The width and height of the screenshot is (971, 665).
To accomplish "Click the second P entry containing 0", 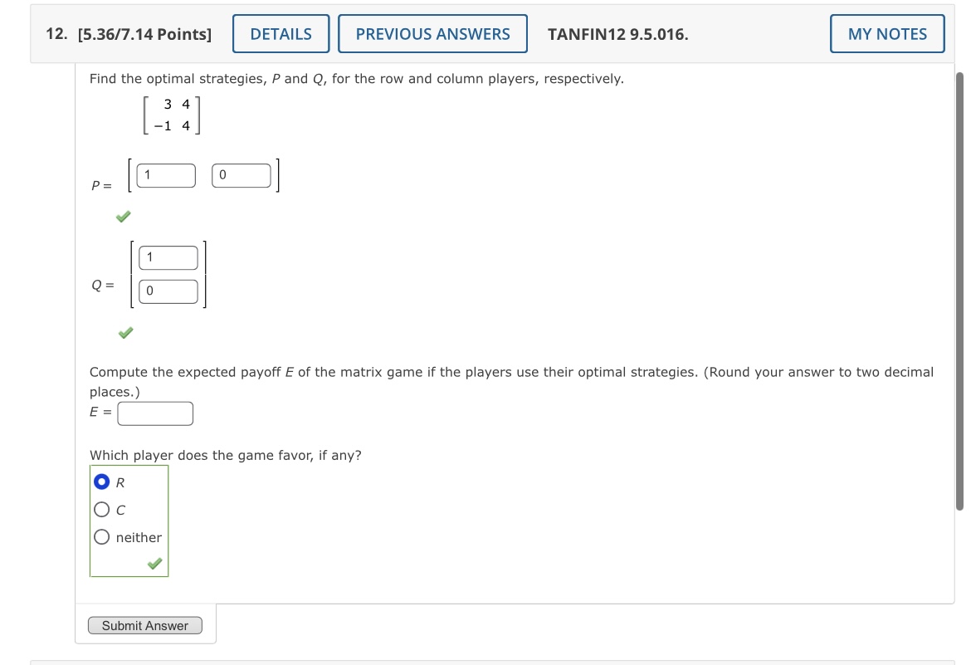I will click(x=241, y=174).
